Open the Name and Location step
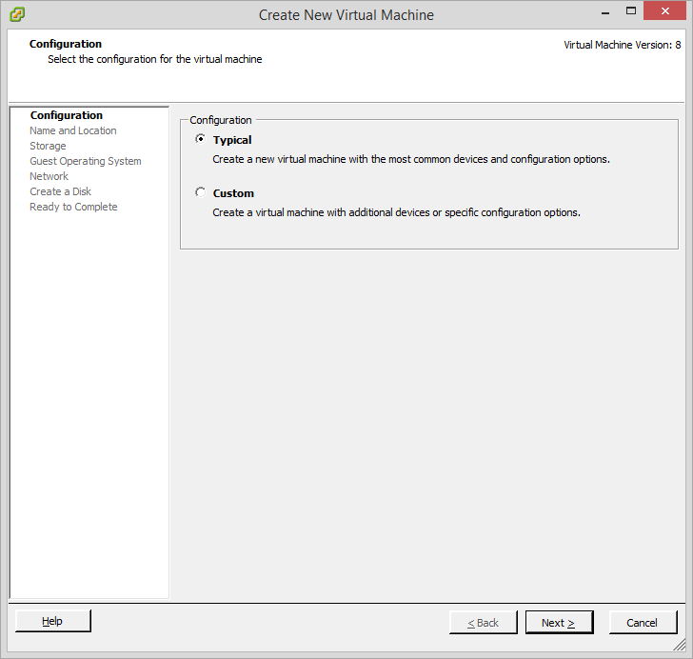This screenshot has height=659, width=693. click(x=73, y=130)
